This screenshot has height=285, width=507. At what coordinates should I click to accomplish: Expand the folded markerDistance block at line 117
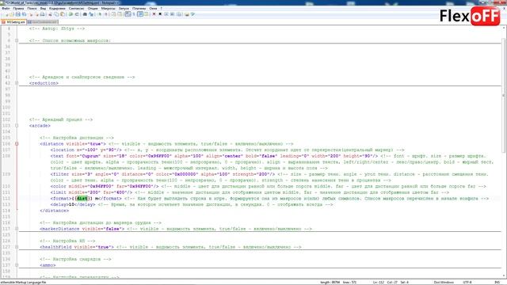click(x=17, y=229)
